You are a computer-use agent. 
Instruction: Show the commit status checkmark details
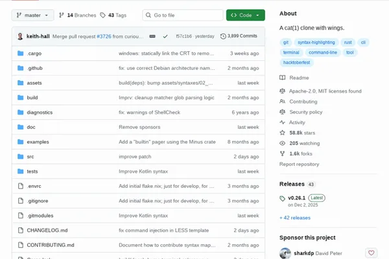(165, 36)
